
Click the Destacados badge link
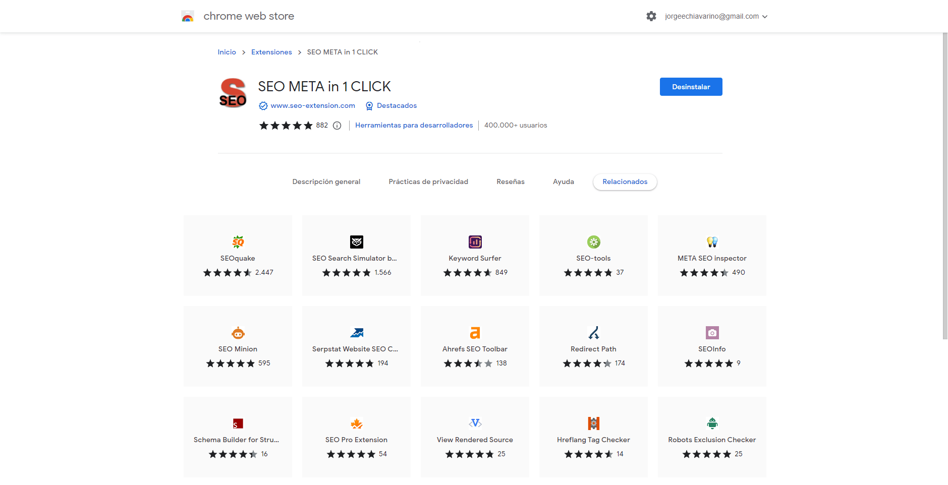(397, 105)
